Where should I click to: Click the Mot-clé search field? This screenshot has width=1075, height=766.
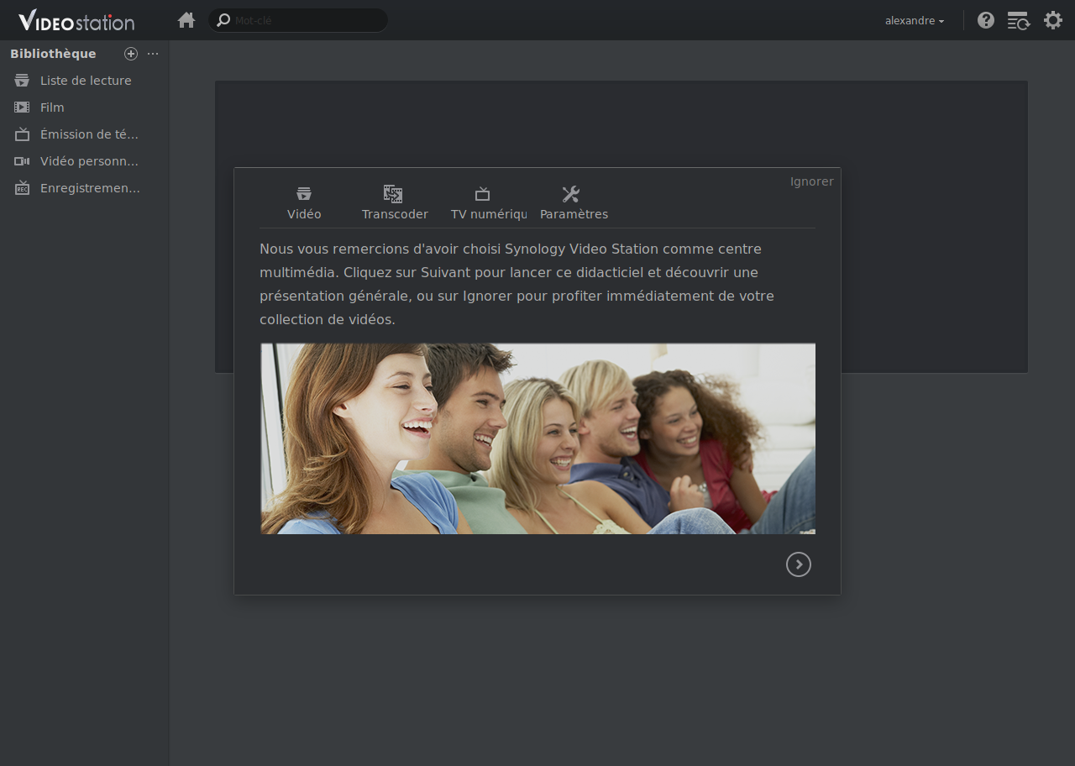(x=307, y=20)
